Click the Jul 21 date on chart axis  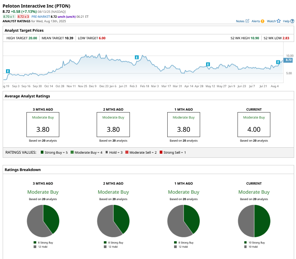(263, 86)
